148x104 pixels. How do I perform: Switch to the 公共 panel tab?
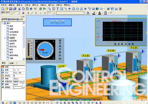pyautogui.click(x=20, y=19)
